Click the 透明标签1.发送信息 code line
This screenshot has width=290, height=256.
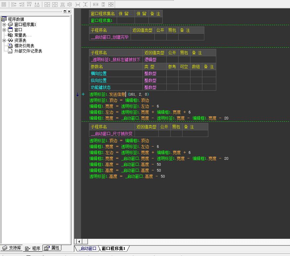pos(119,94)
